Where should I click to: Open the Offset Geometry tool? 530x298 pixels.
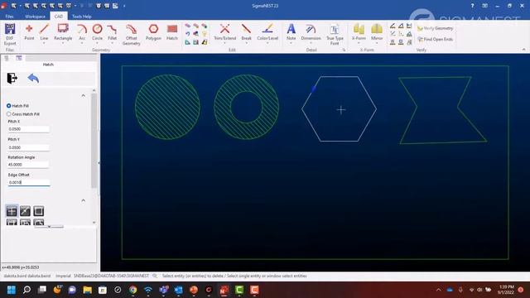(131, 34)
